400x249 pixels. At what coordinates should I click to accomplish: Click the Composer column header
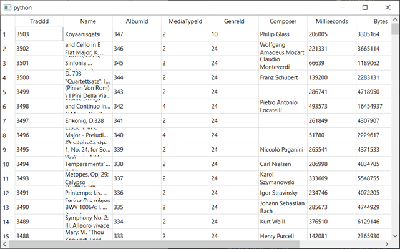[x=283, y=21]
